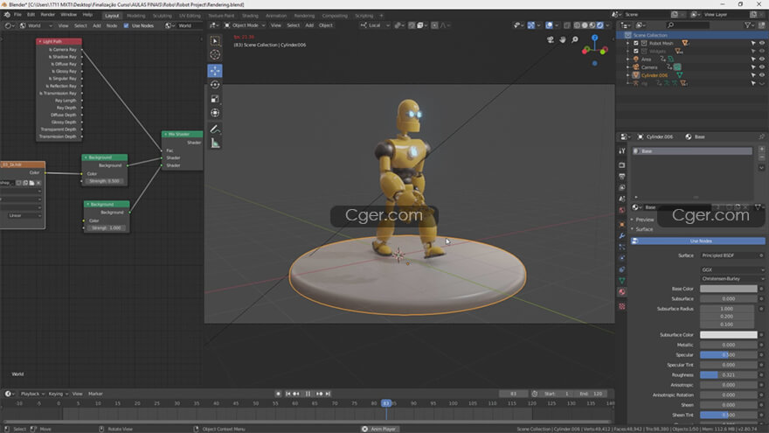Open the Modifiers properties tab
Viewport: 769px width, 433px height.
click(622, 236)
